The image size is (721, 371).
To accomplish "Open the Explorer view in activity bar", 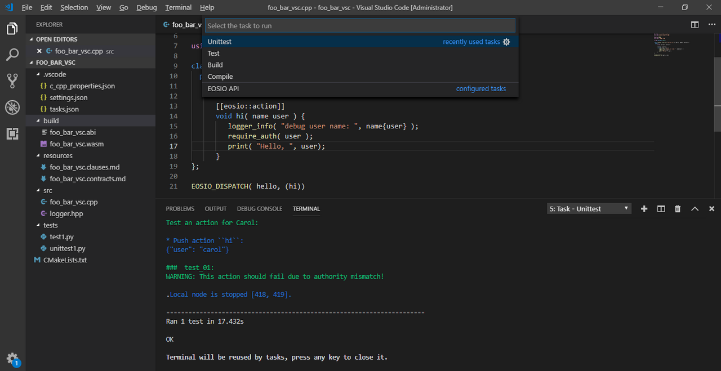I will tap(12, 29).
